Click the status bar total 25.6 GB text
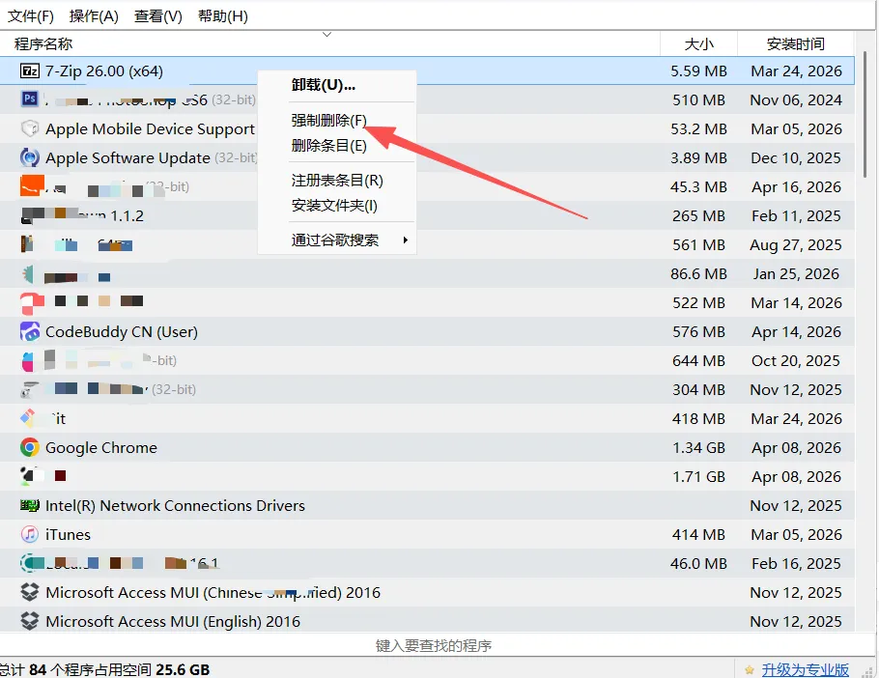The height and width of the screenshot is (678, 879). pyautogui.click(x=183, y=669)
